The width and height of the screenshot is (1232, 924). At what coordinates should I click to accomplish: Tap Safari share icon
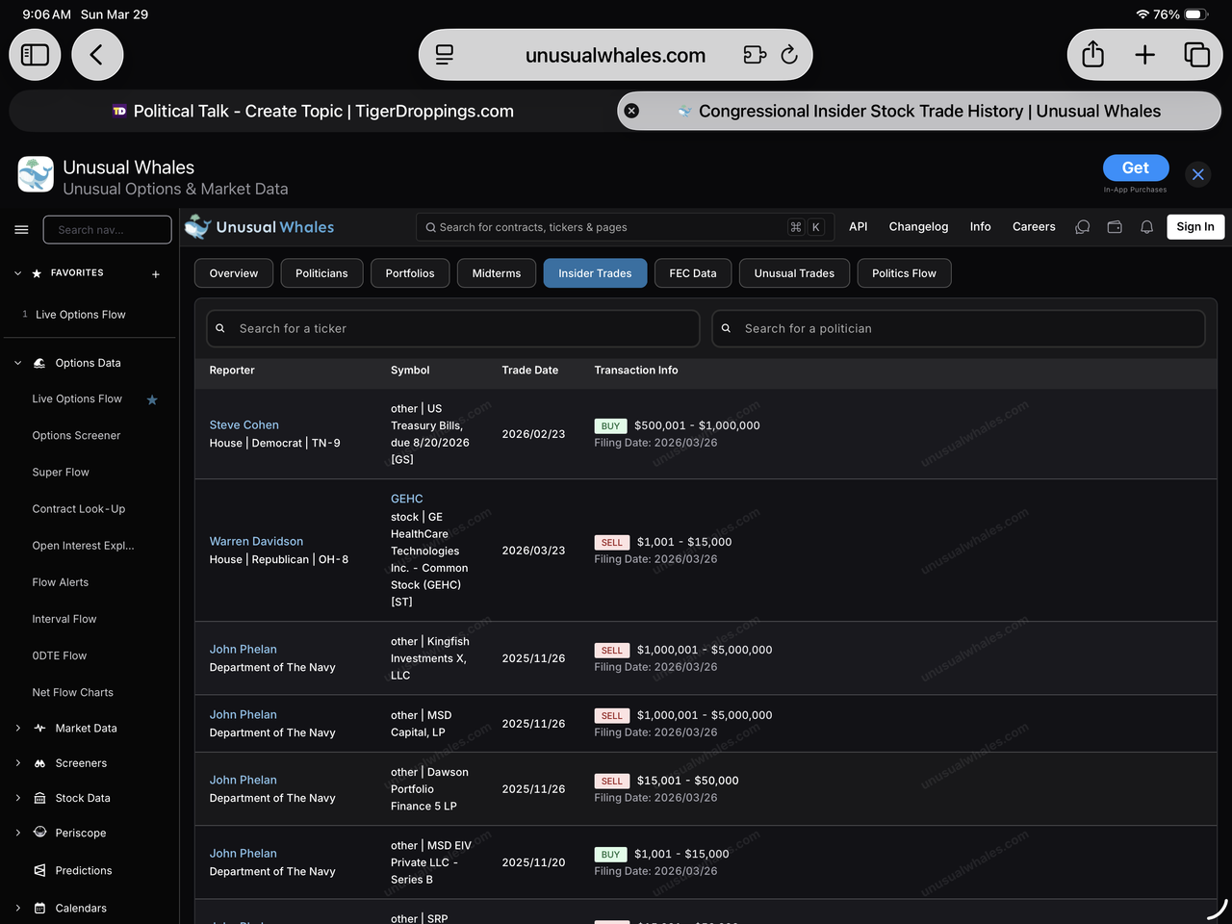tap(1093, 55)
